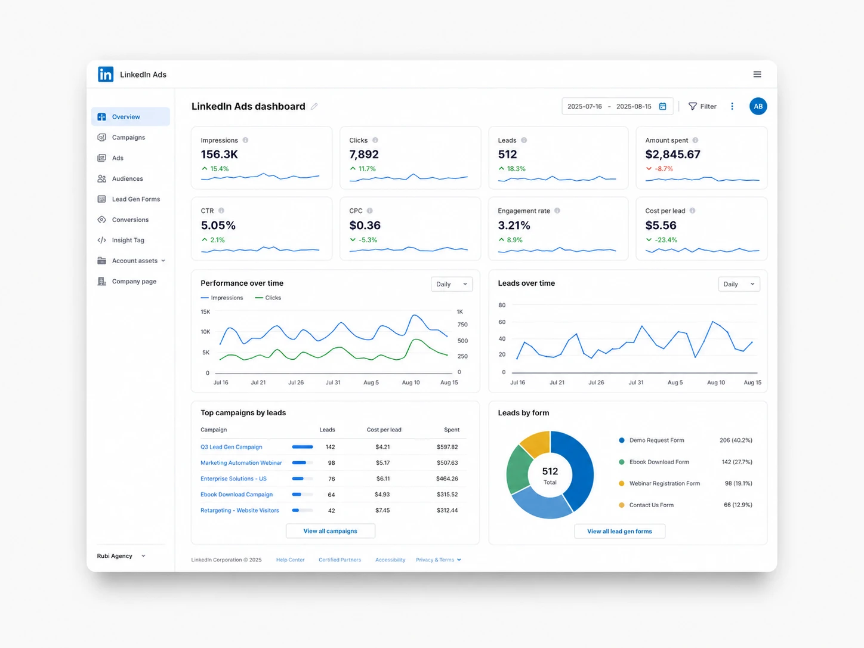Click the LinkedIn logo icon

click(x=106, y=74)
